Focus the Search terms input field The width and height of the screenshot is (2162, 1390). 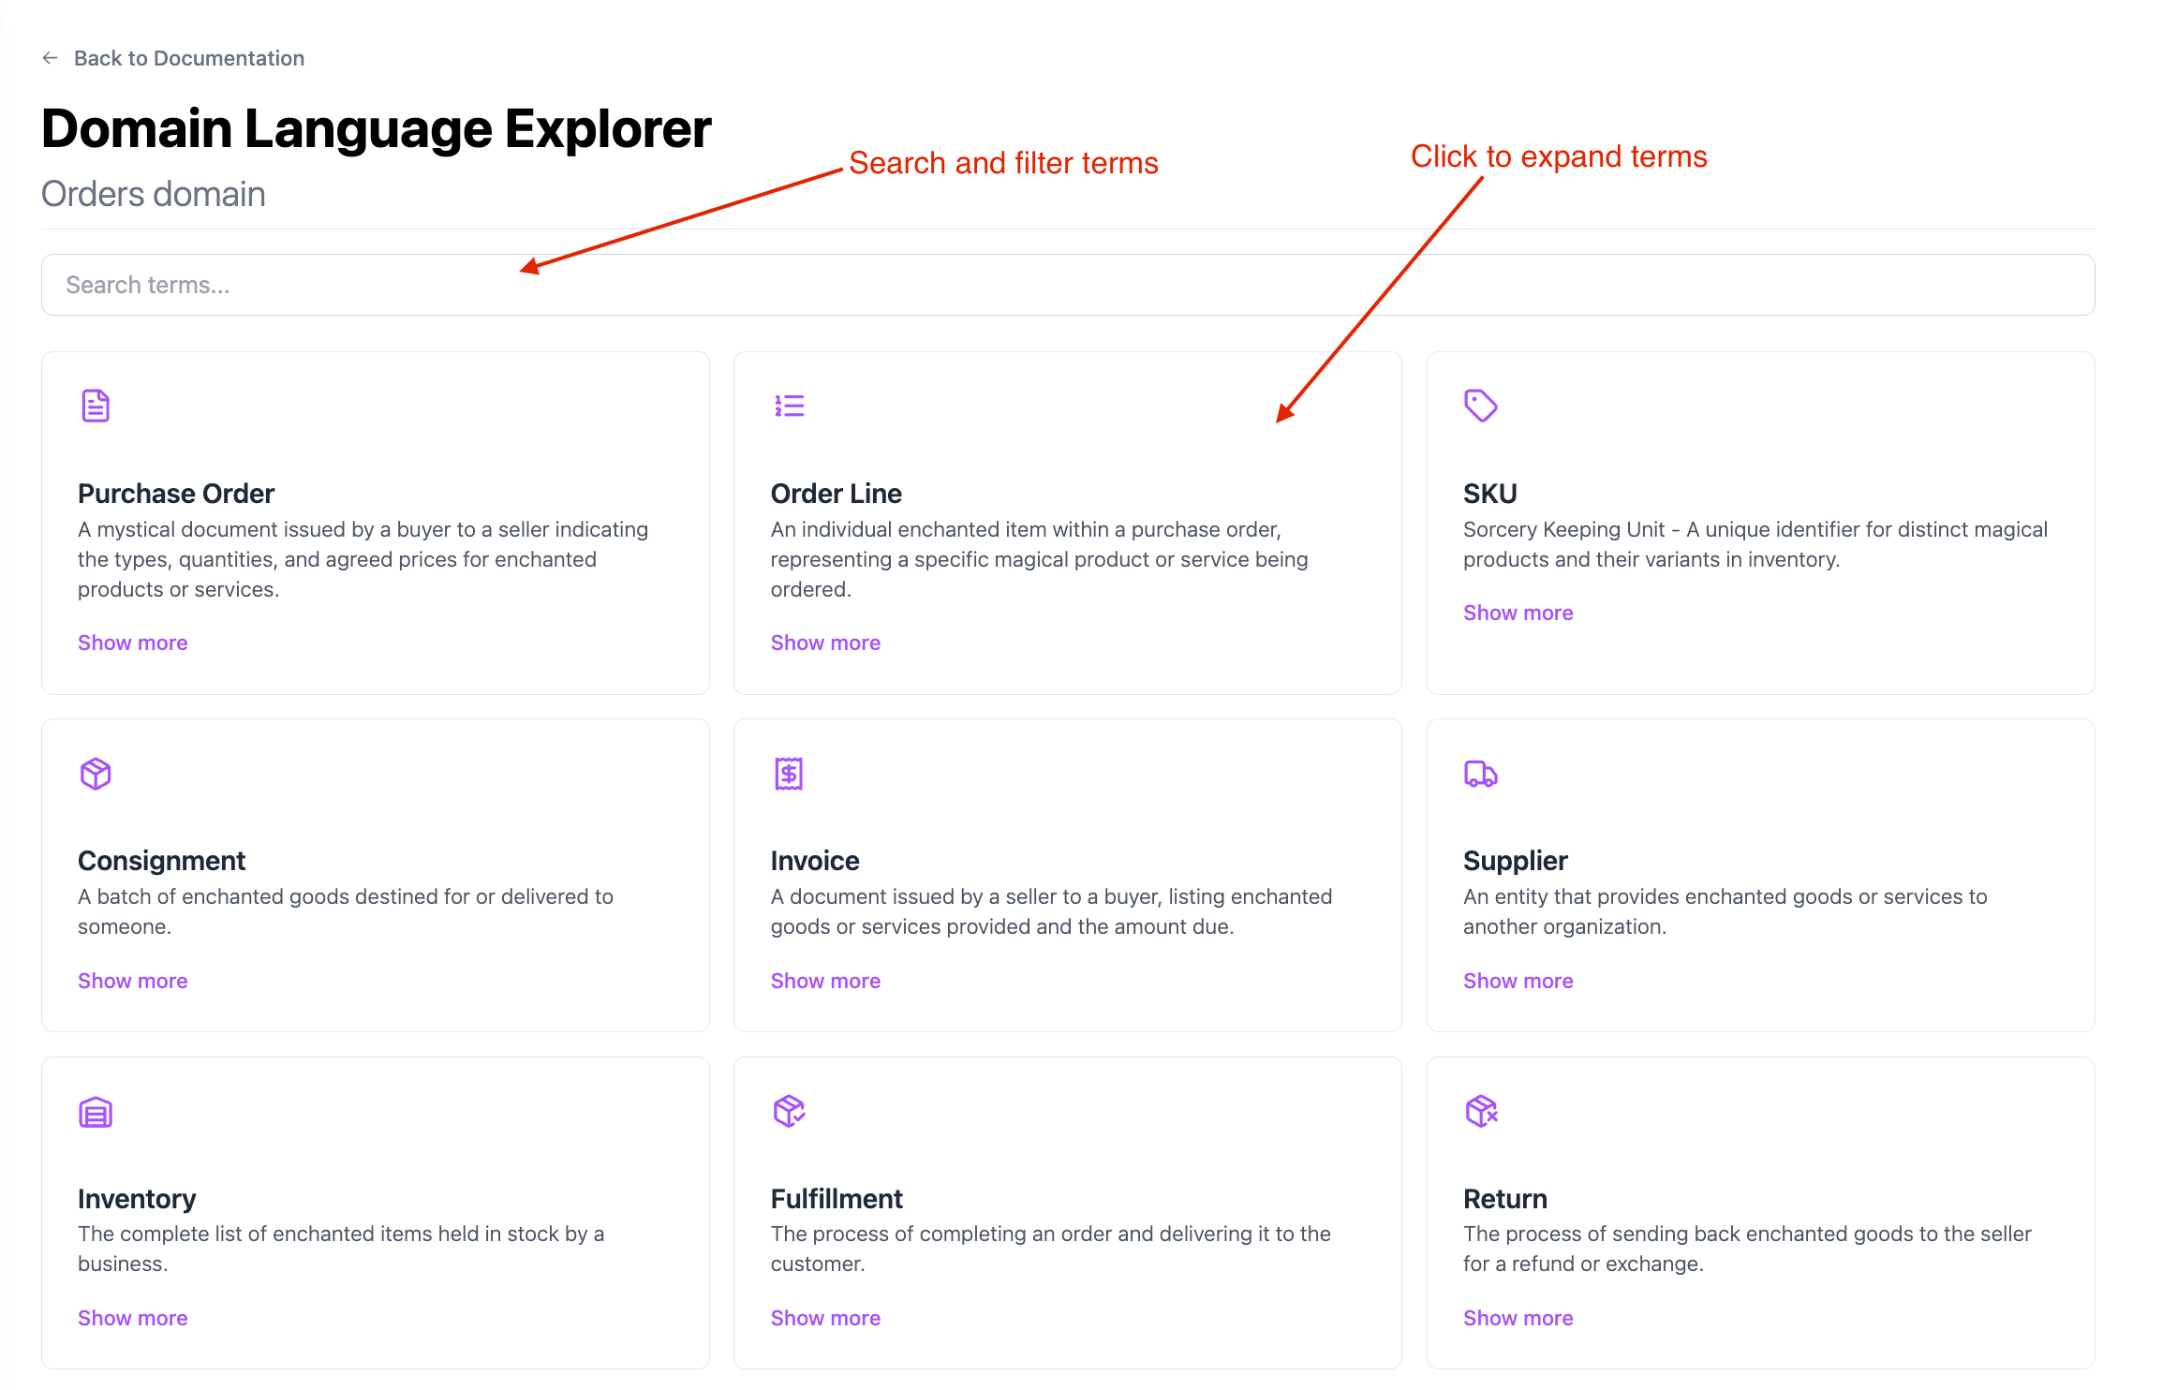[1068, 285]
